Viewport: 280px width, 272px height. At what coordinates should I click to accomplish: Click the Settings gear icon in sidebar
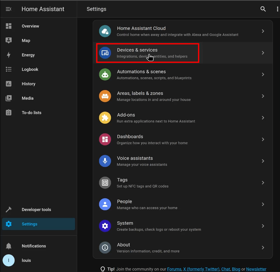(x=9, y=224)
